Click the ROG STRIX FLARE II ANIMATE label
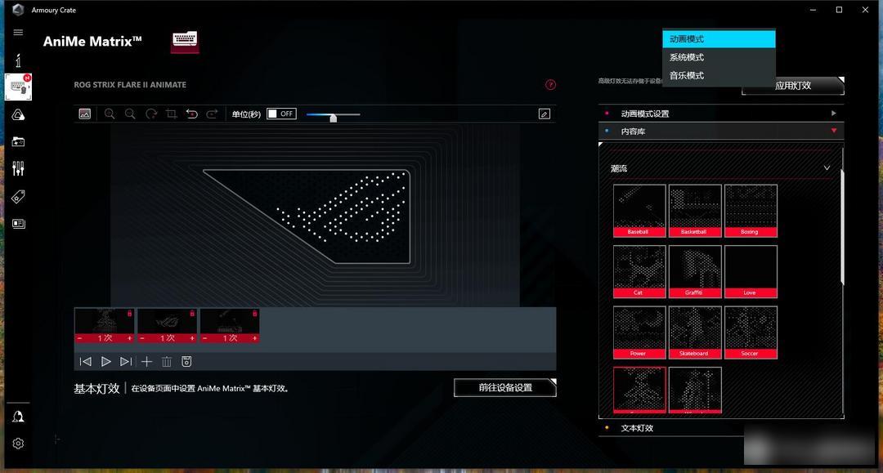The height and width of the screenshot is (473, 883). pos(130,85)
